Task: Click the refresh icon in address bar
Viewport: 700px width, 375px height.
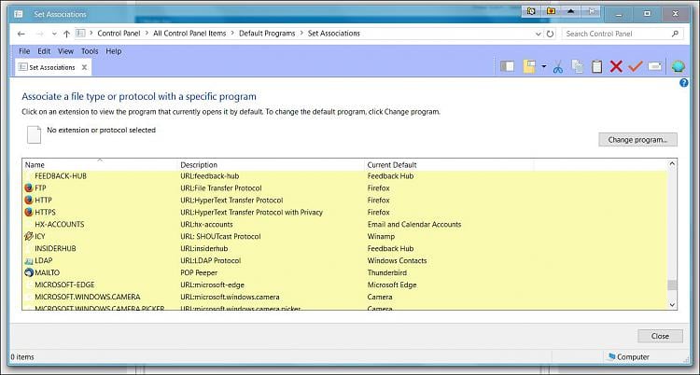Action: (550, 34)
